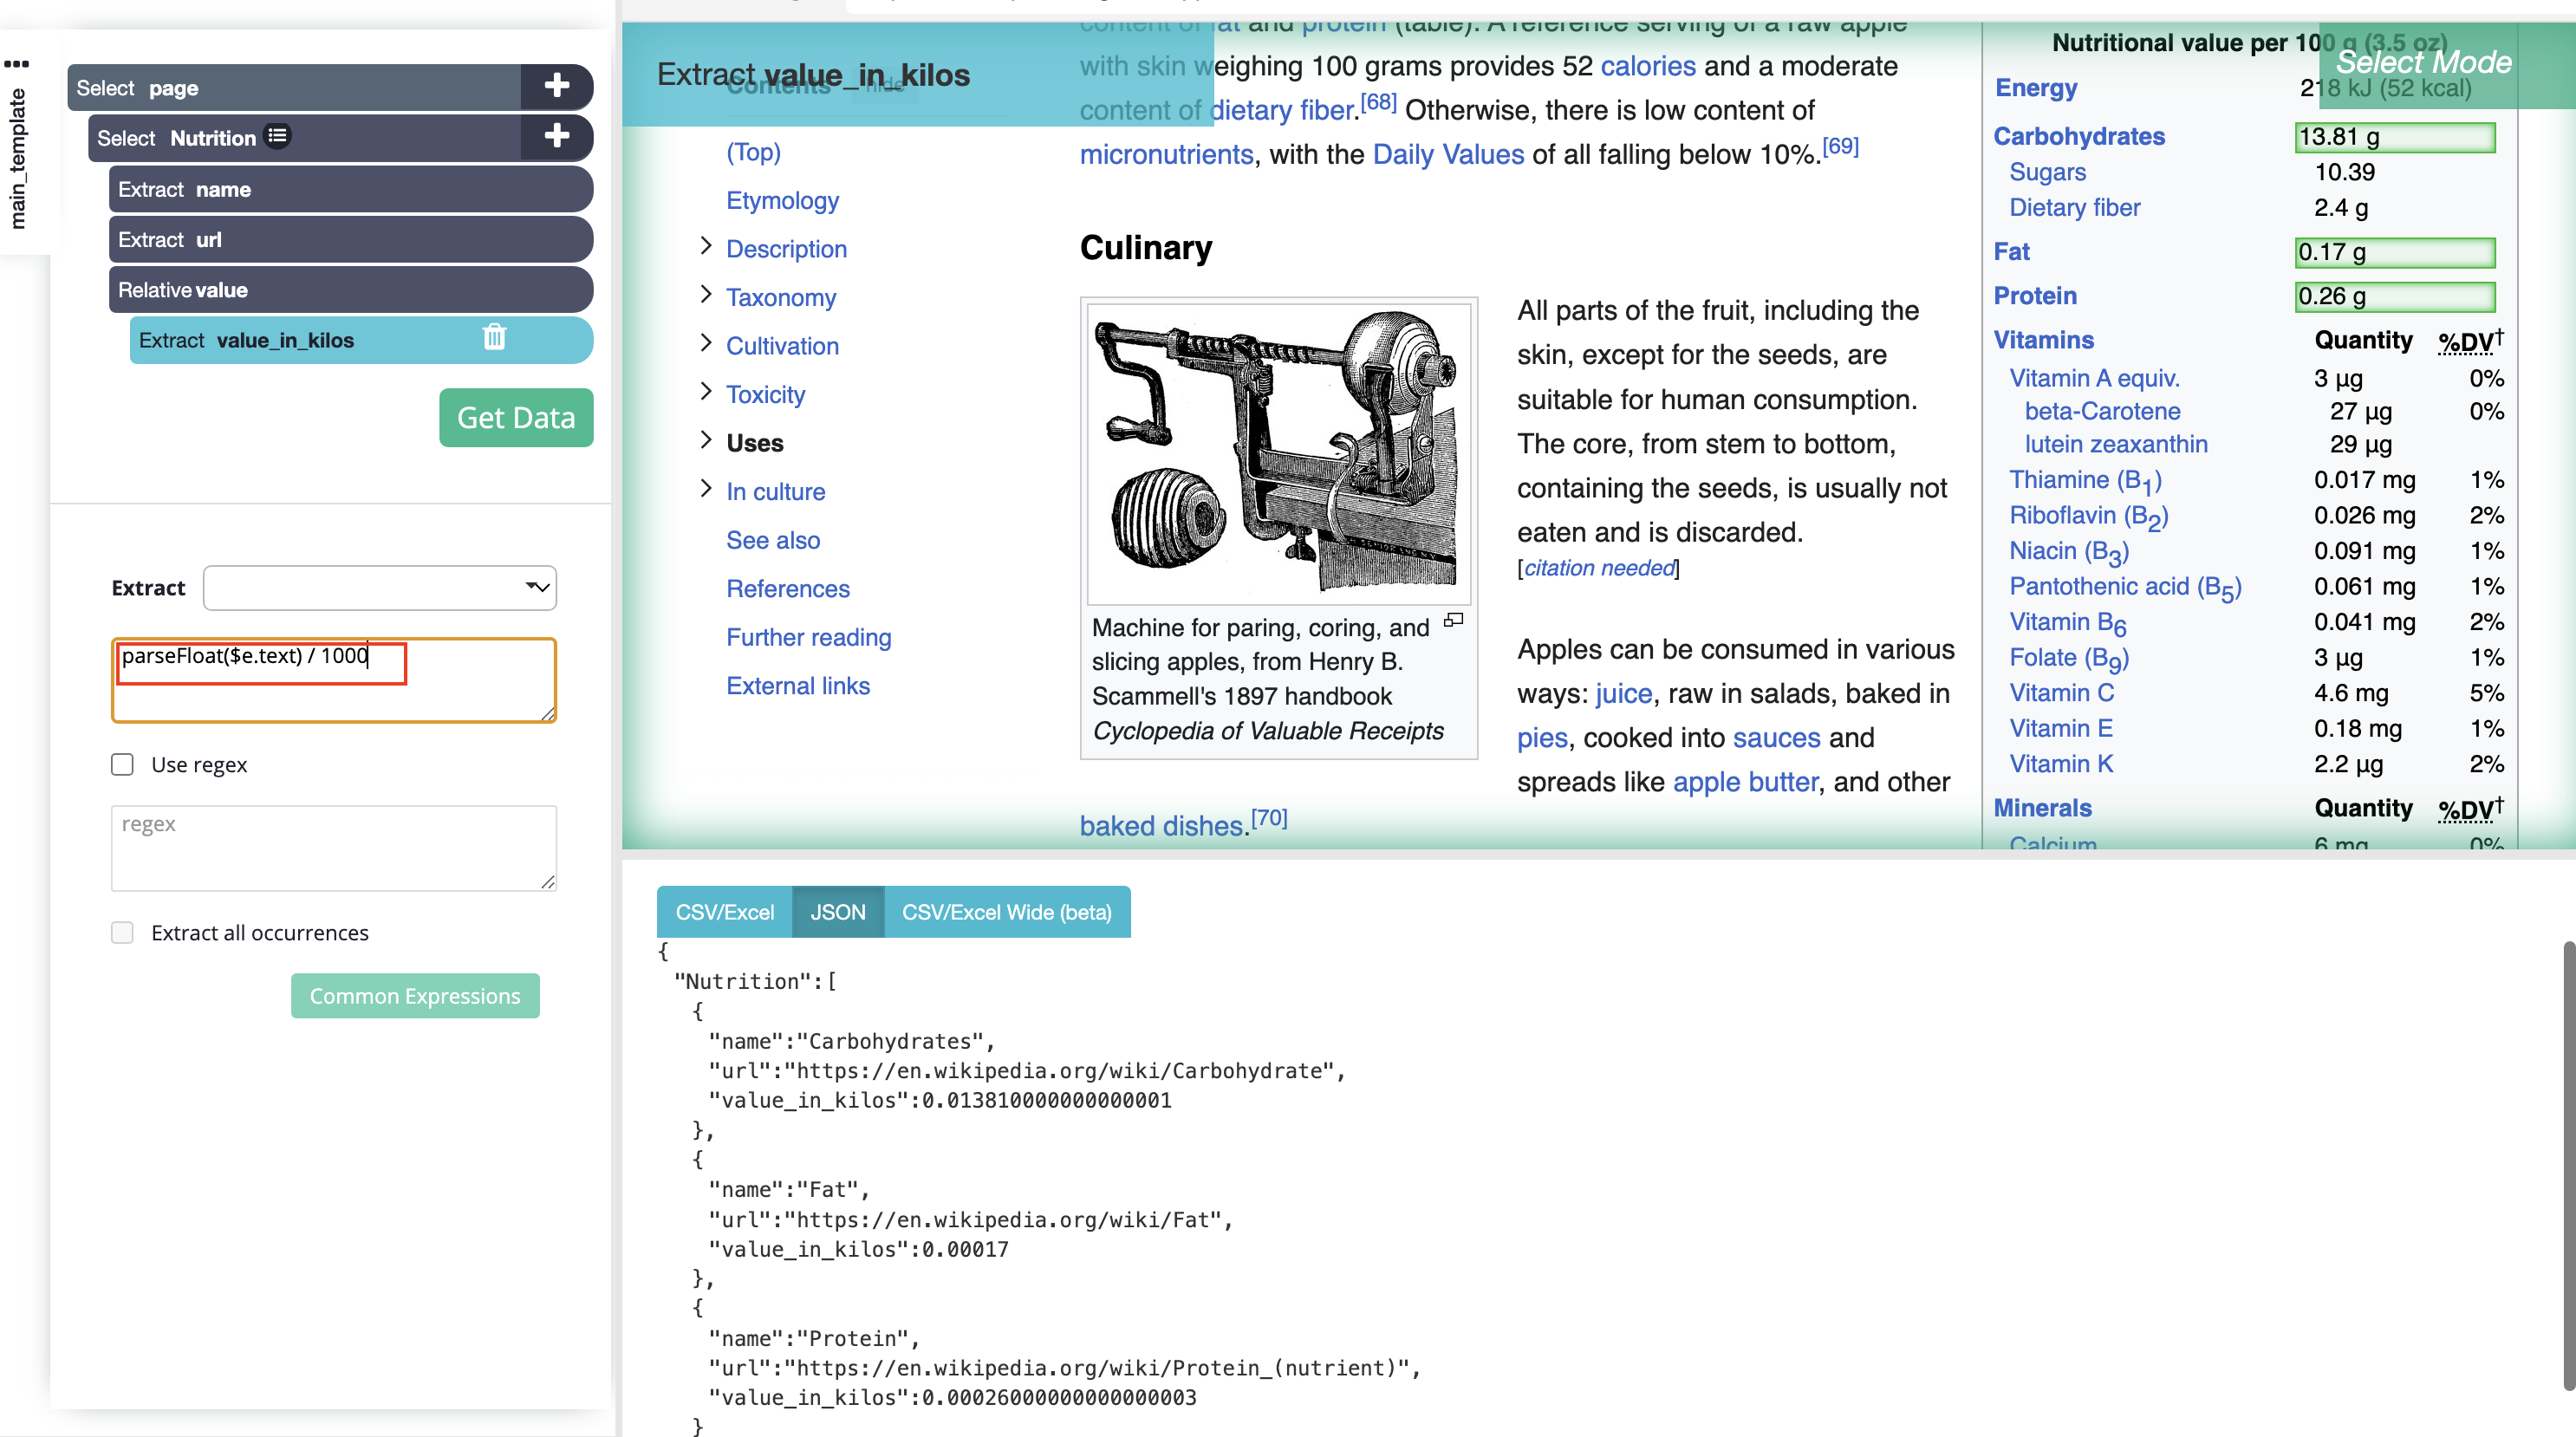The width and height of the screenshot is (2576, 1437).
Task: Click the apple butter link
Action: pyautogui.click(x=1745, y=781)
